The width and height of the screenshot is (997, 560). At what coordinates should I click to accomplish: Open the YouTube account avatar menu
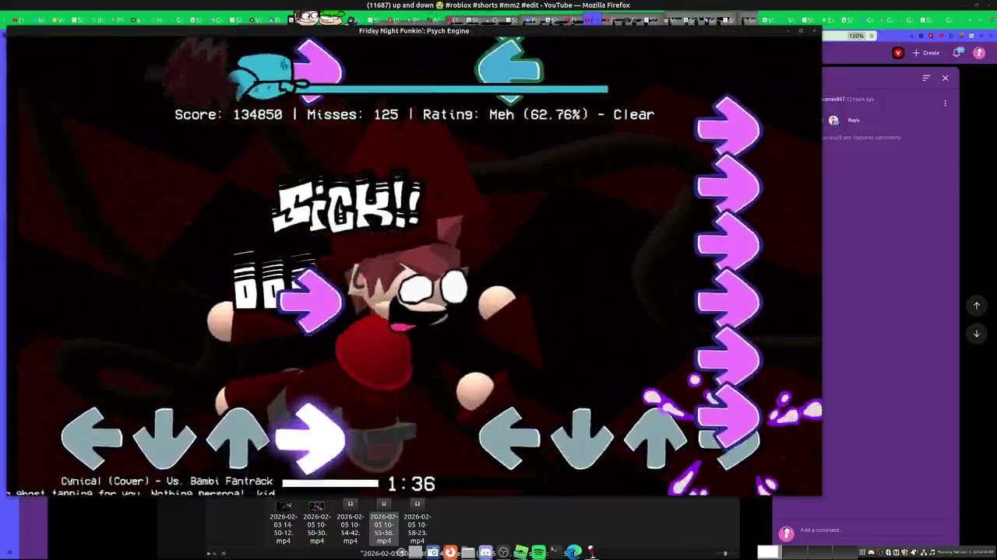coord(979,53)
